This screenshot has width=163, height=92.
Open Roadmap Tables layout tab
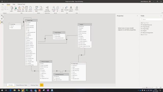(34, 85)
